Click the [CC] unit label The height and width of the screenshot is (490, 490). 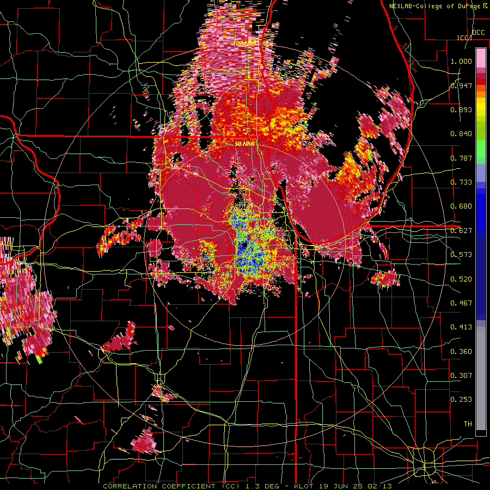pyautogui.click(x=464, y=38)
